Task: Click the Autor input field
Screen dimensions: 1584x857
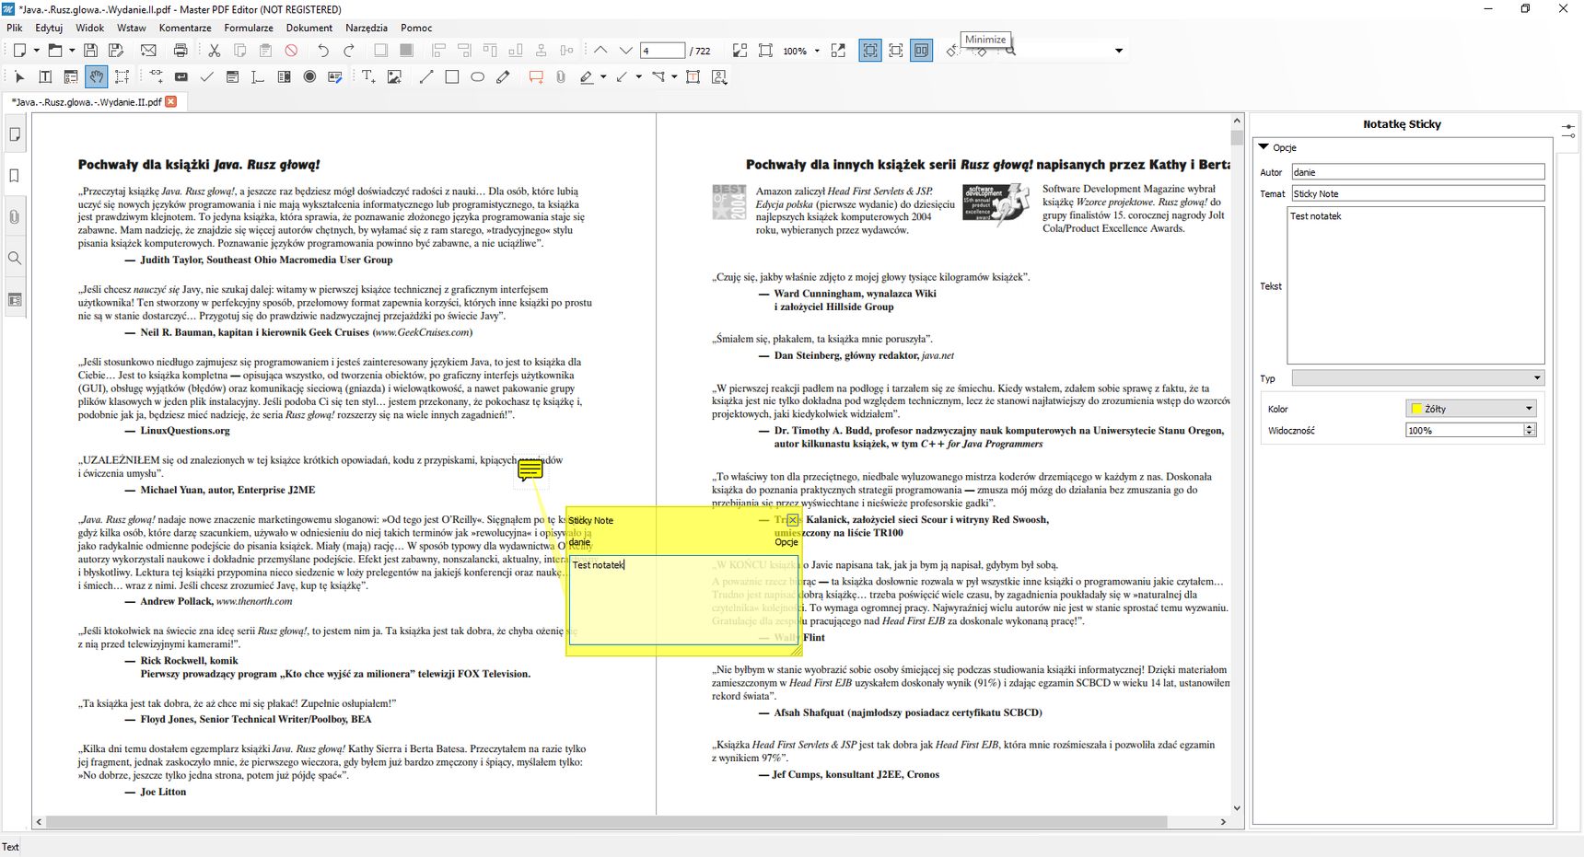Action: (1417, 172)
